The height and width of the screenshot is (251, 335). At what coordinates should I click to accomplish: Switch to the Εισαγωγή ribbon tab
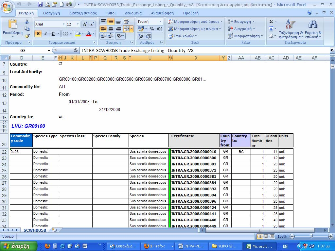(51, 13)
